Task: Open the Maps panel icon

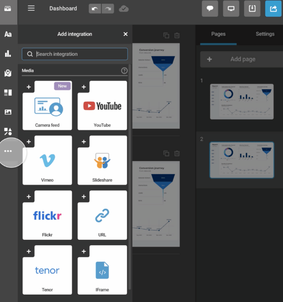Action: (8, 73)
